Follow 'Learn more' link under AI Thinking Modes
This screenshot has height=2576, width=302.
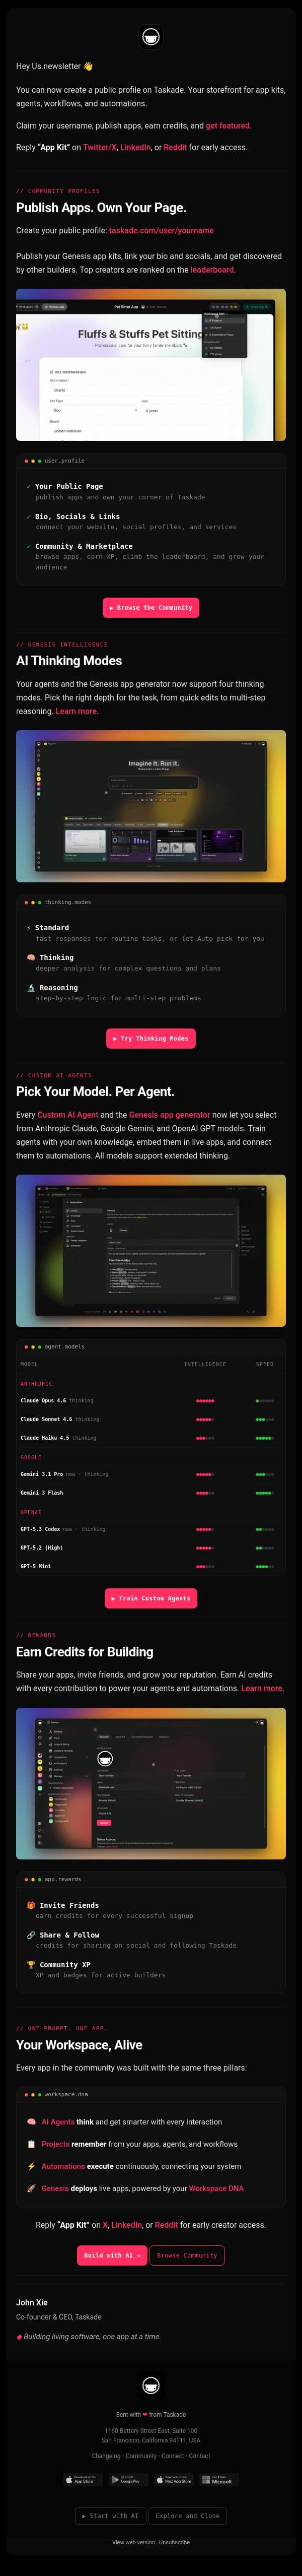click(77, 711)
